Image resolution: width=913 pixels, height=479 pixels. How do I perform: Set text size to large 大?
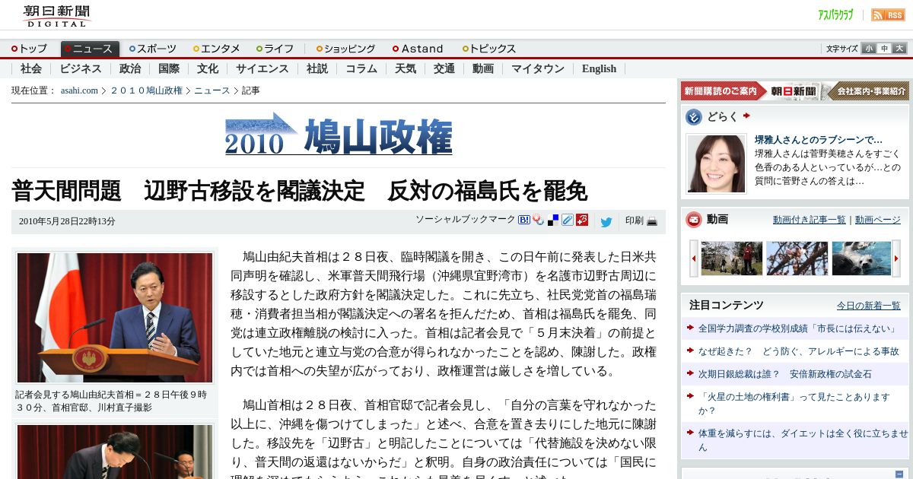(899, 49)
